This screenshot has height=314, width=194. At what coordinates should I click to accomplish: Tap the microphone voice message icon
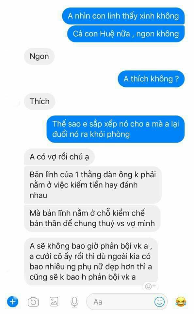click(74, 302)
